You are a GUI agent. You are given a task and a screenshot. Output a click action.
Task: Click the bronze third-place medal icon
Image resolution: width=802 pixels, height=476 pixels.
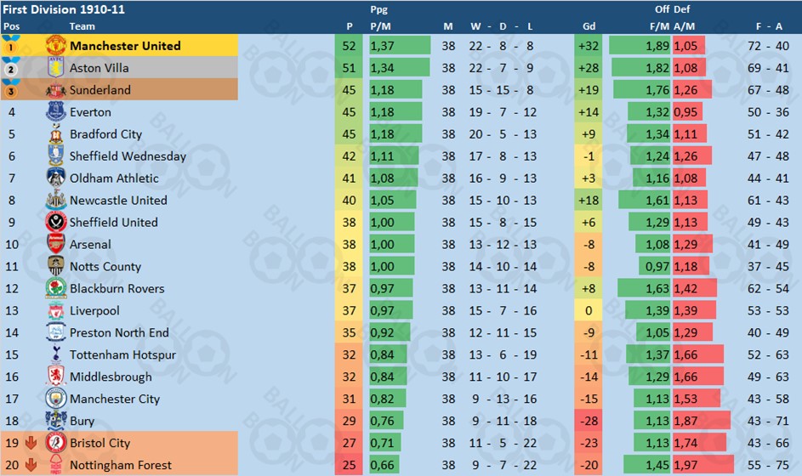click(11, 89)
